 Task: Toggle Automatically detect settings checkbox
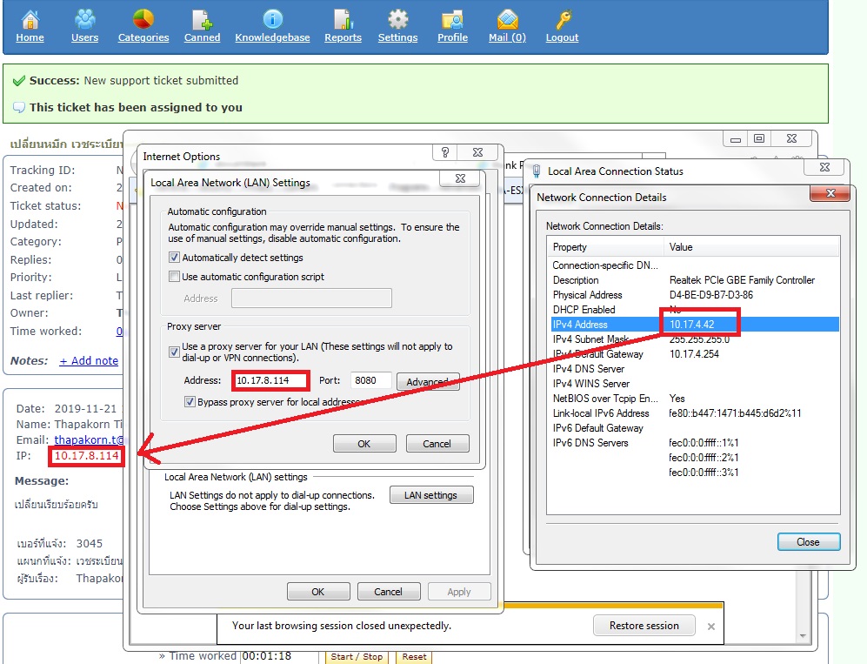click(x=174, y=258)
